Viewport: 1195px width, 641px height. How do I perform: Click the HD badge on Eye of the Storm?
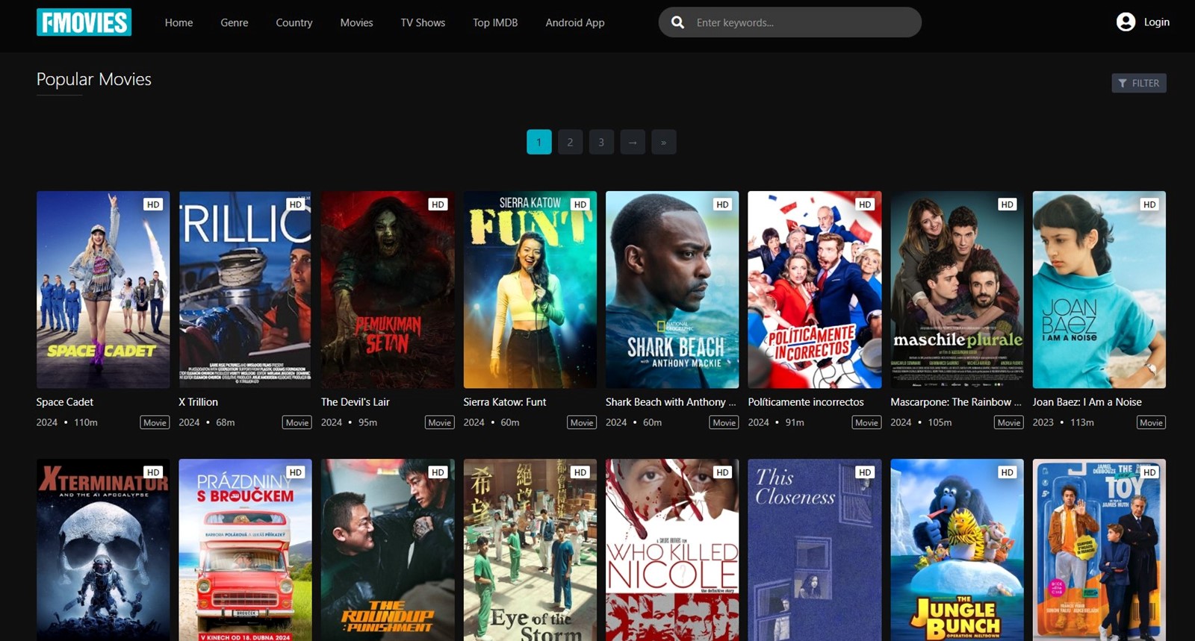580,472
